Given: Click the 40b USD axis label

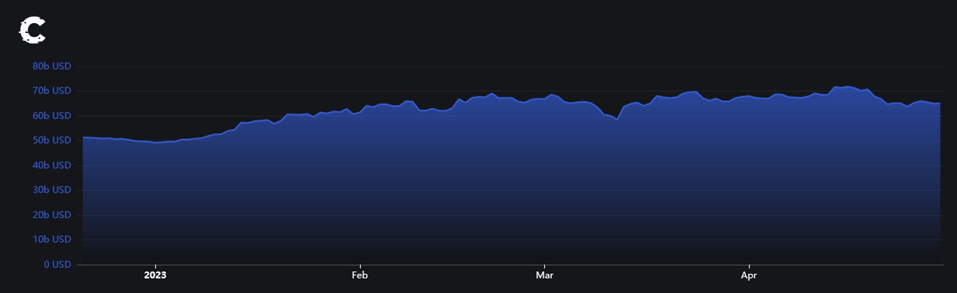Looking at the screenshot, I should click(x=52, y=165).
